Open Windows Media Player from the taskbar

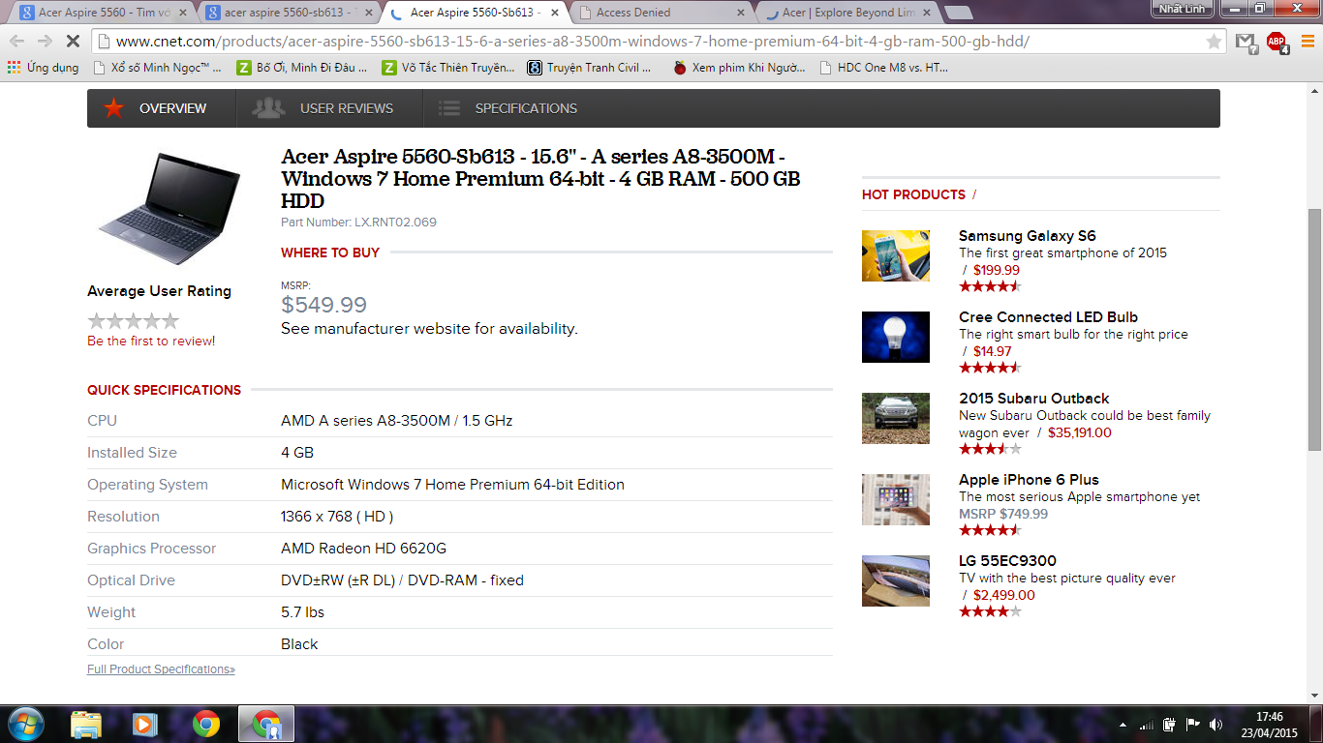point(144,724)
